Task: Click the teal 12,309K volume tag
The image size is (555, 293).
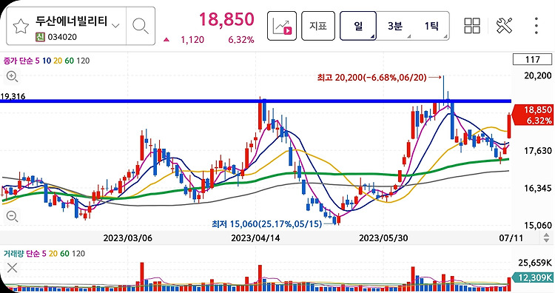Action: [533, 277]
